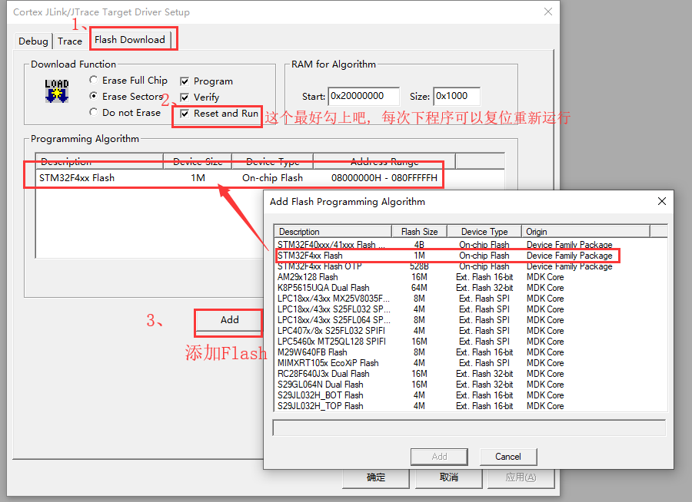Click the 应用(A) apply button
This screenshot has width=692, height=502.
point(521,477)
